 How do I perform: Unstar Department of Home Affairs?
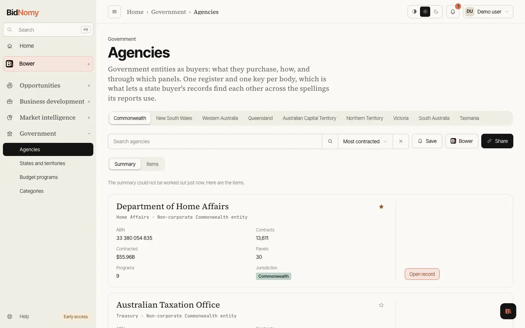pos(381,207)
